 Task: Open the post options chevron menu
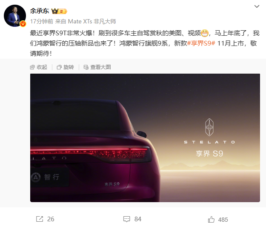click(x=257, y=6)
